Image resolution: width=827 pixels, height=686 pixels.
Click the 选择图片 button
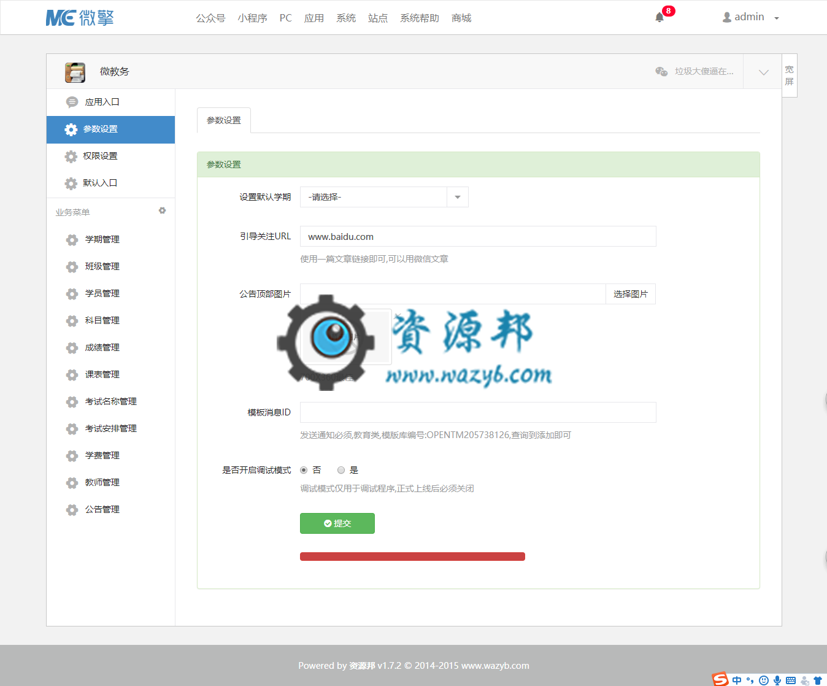click(x=631, y=294)
